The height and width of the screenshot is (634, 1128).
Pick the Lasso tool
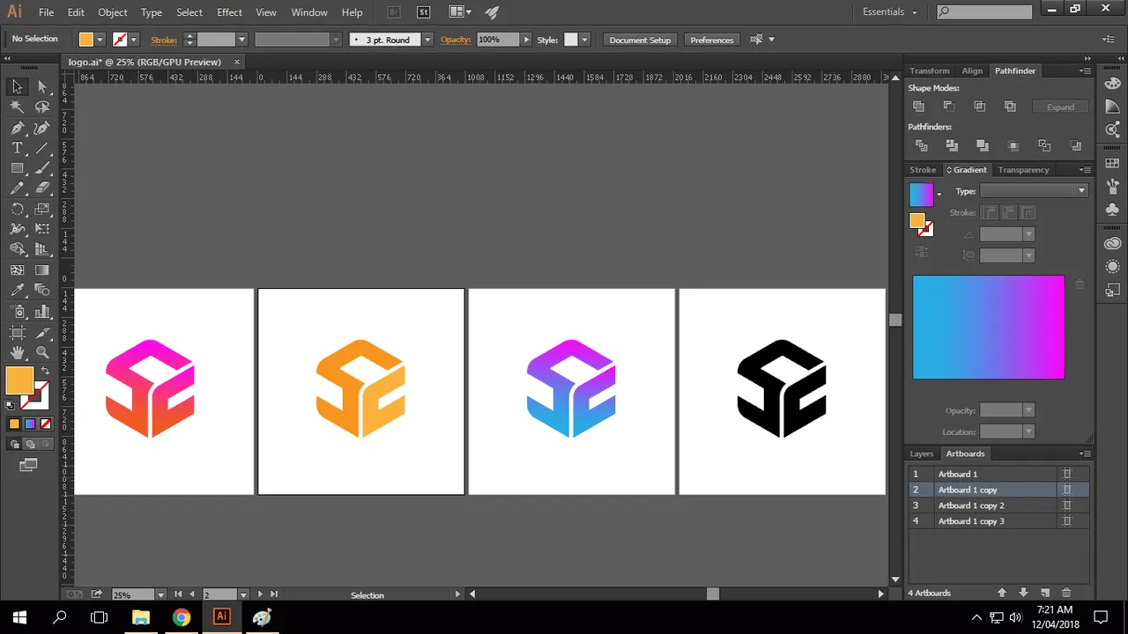[42, 107]
